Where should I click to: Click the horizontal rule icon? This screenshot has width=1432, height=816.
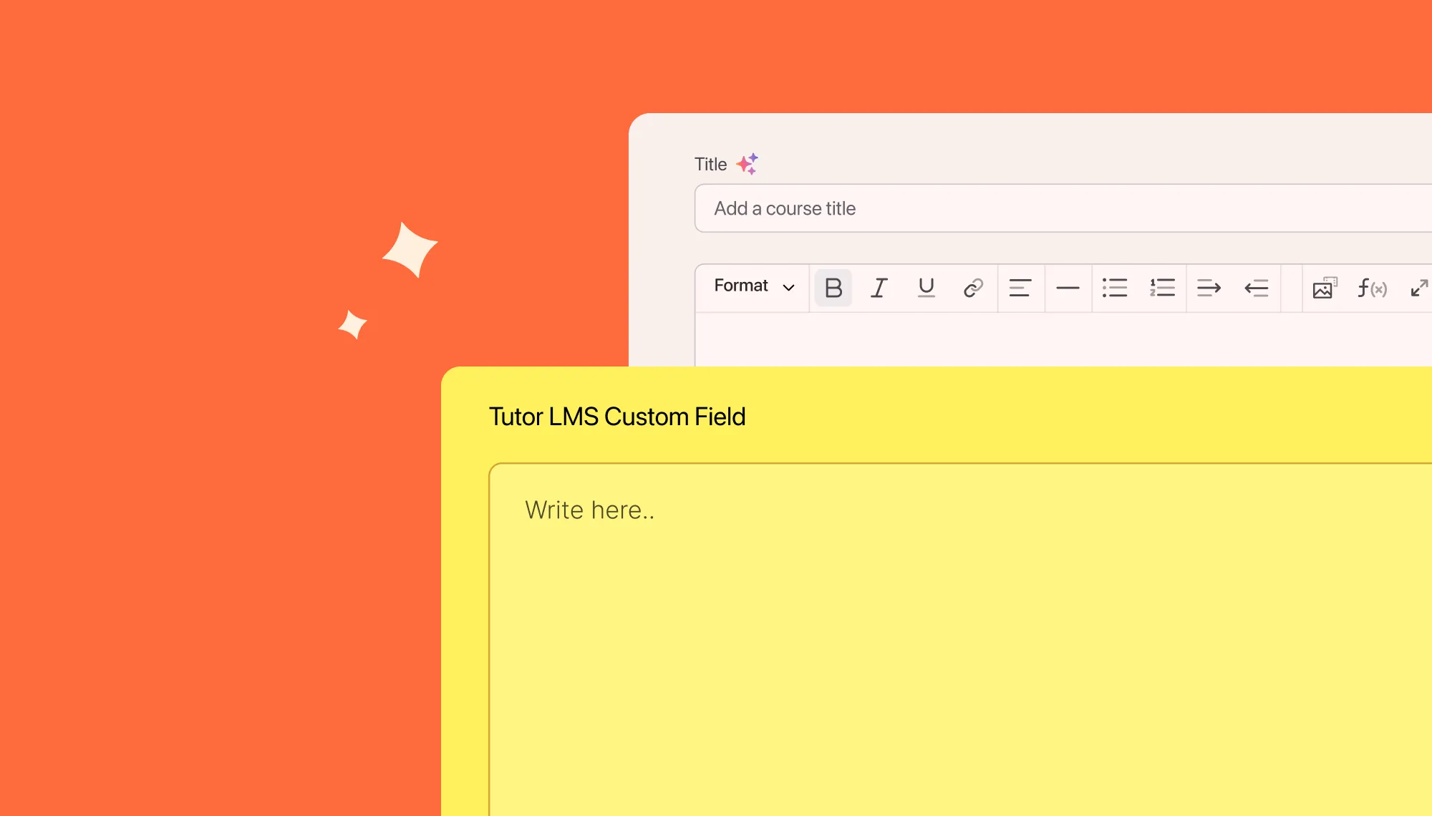coord(1066,287)
